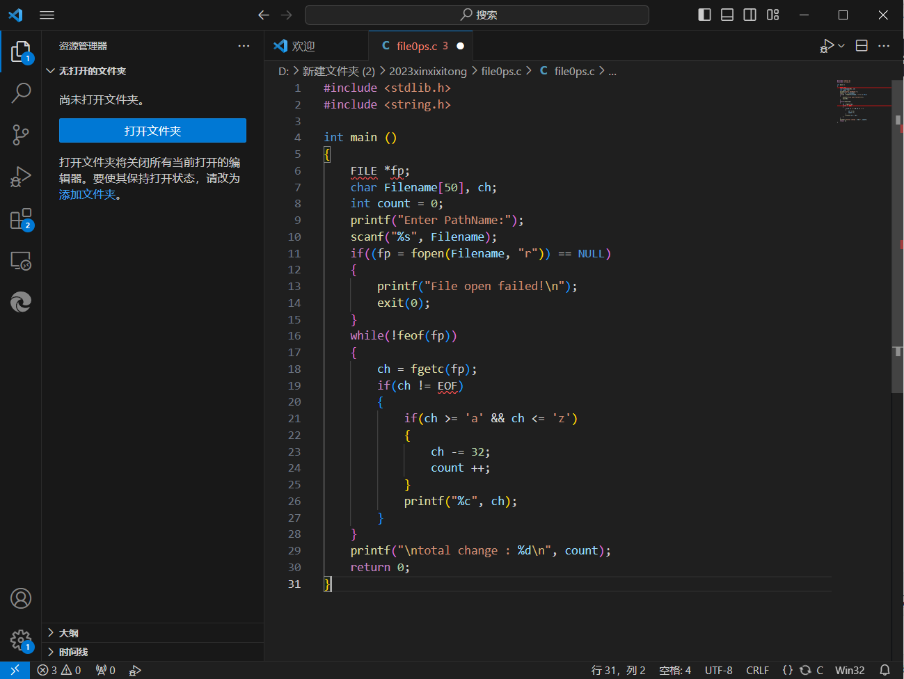Open the customize layout icon
Screen dimensions: 904x679
773,15
